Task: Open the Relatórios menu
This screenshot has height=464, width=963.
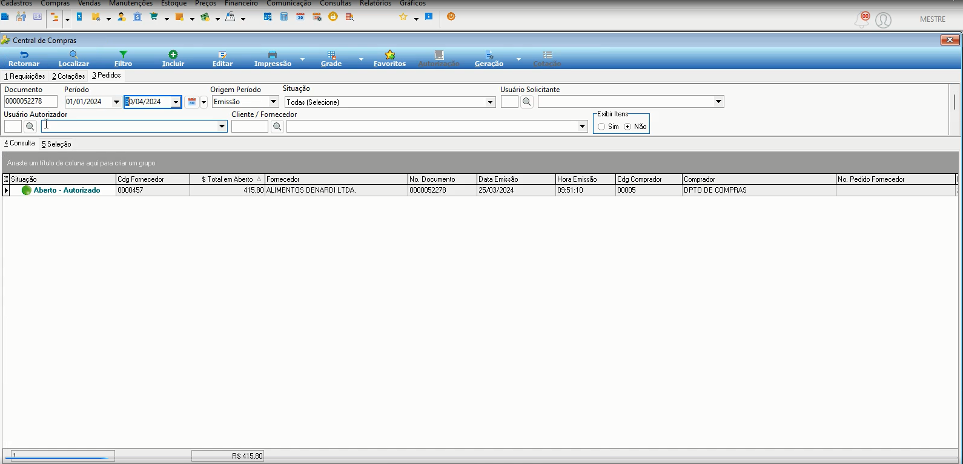Action: tap(376, 3)
